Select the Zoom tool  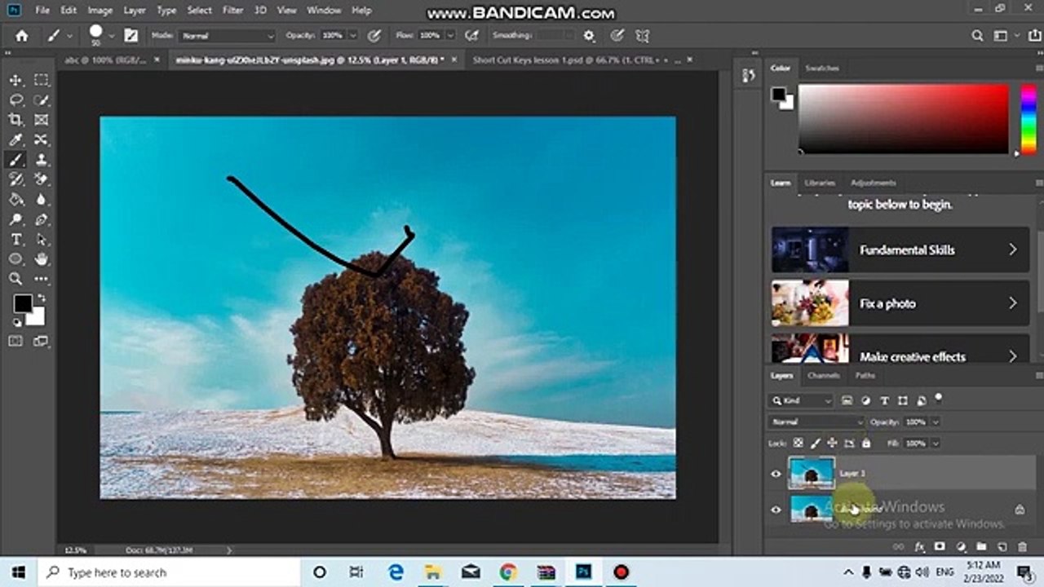pyautogui.click(x=15, y=279)
